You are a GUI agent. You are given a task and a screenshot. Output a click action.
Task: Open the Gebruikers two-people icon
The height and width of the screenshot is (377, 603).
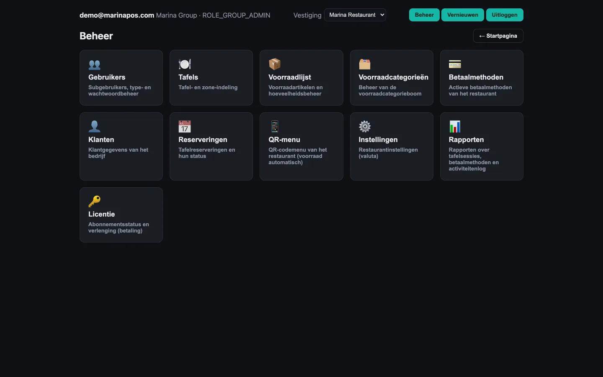(95, 65)
